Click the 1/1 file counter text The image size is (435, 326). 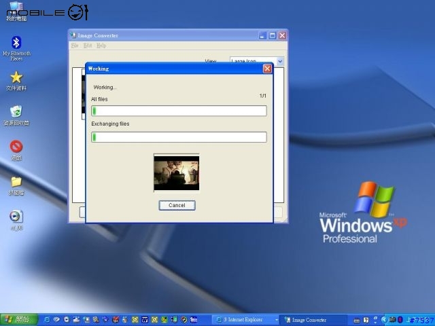[x=263, y=96]
